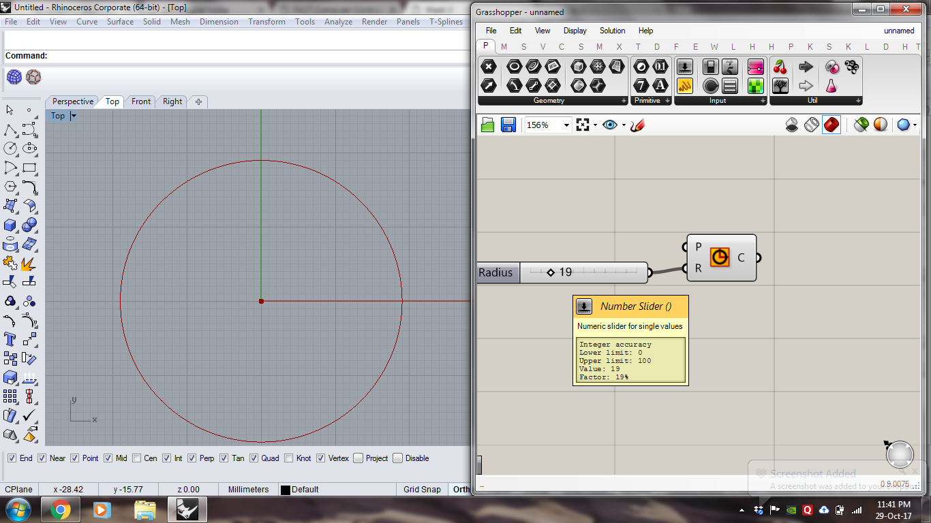The image size is (931, 523).
Task: Open the preview eye dropdown arrow
Action: 624,125
